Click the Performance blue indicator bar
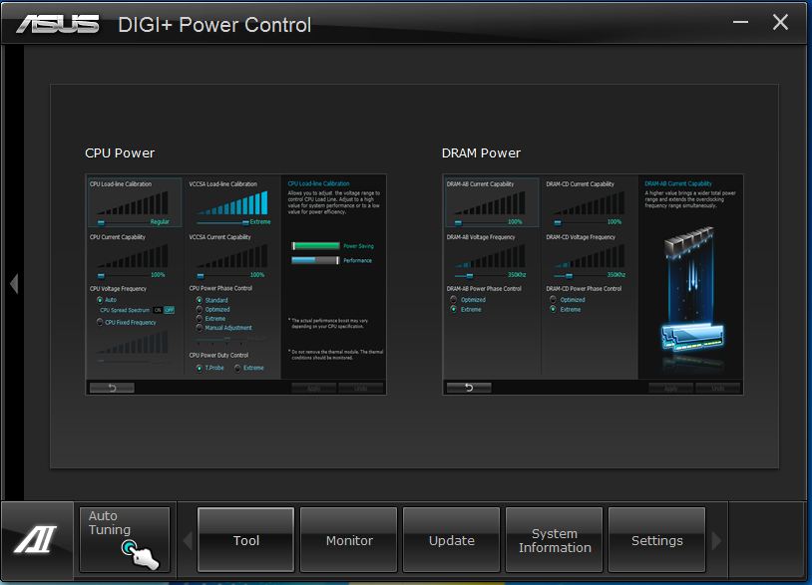The height and width of the screenshot is (585, 812). tap(315, 260)
